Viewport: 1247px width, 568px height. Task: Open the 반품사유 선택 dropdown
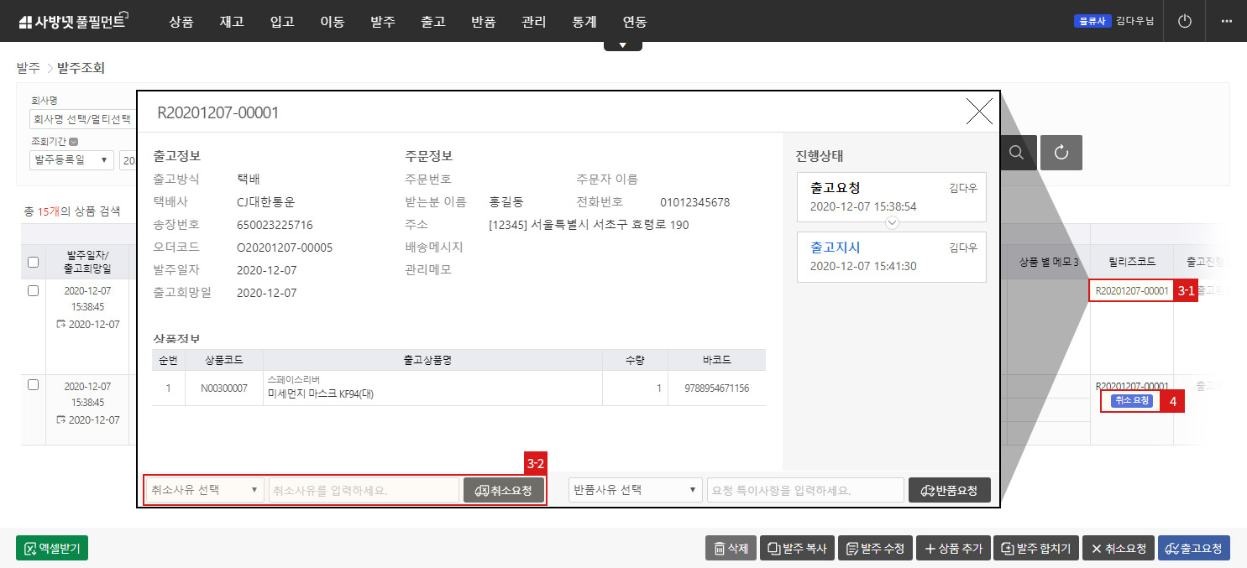coord(636,490)
